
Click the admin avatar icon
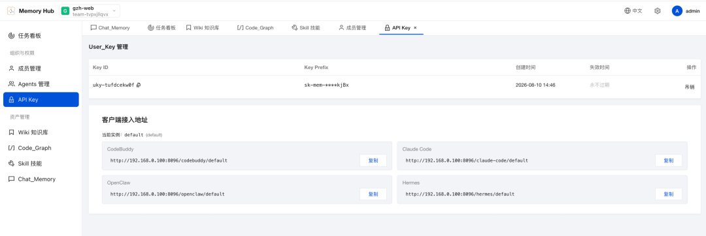click(x=677, y=11)
